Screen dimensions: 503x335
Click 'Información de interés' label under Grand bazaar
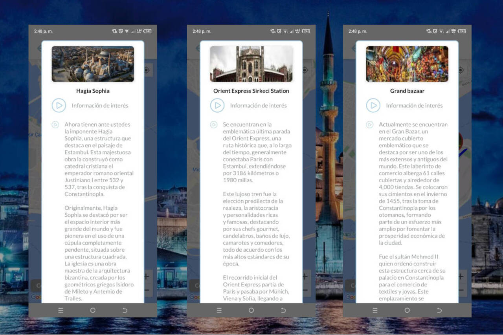tap(414, 105)
